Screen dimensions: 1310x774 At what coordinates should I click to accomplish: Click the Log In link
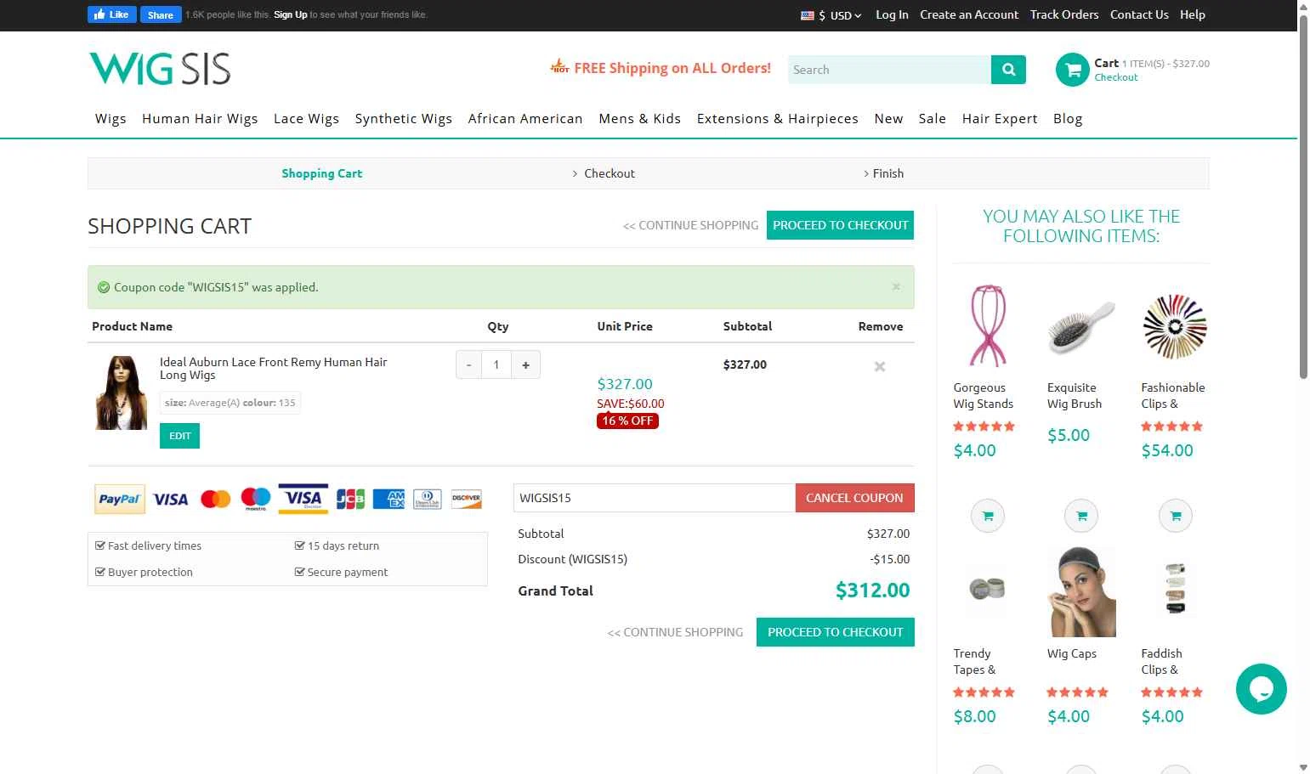pyautogui.click(x=892, y=14)
